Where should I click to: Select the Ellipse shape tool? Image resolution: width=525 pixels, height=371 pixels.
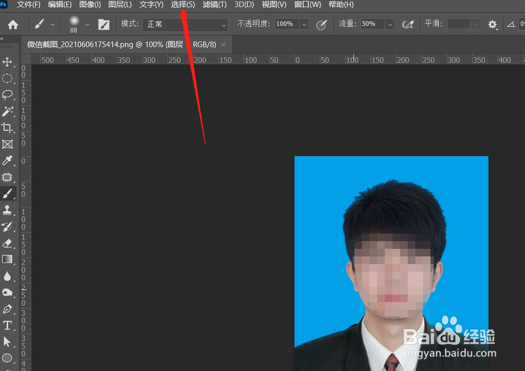pyautogui.click(x=7, y=358)
